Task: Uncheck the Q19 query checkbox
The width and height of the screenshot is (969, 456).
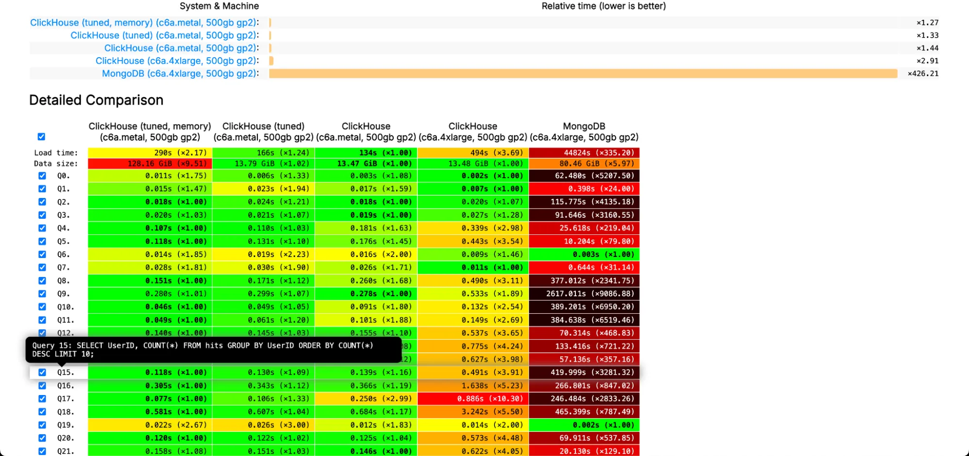Action: coord(42,425)
